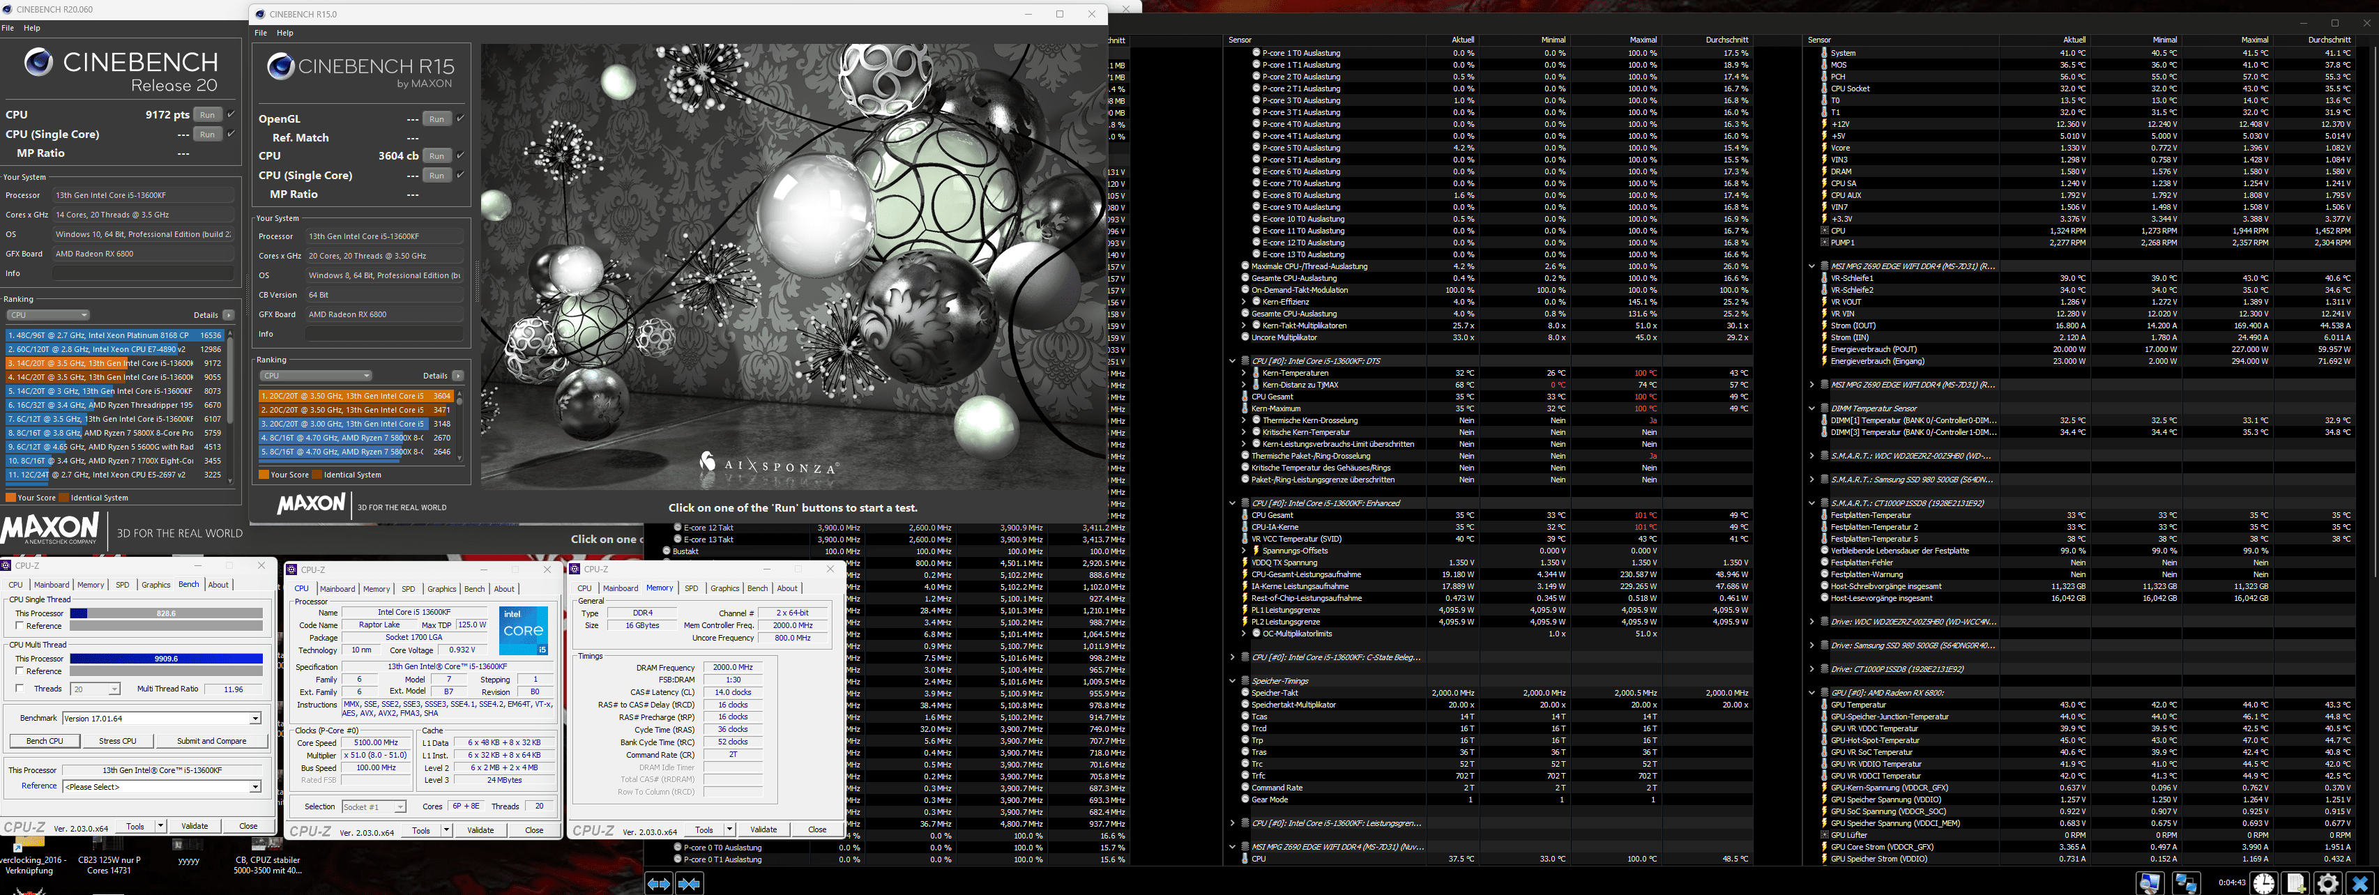
Task: Click Info input field in Cinebench R20
Action: coord(143,273)
